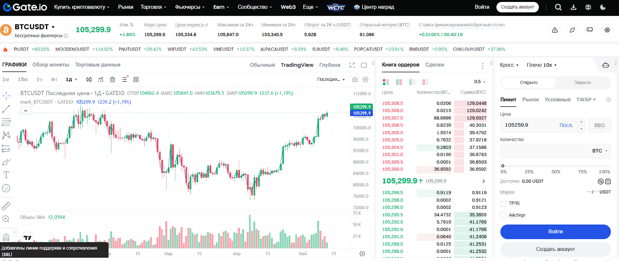
Task: Click the price alert triangle icon
Action: (x=555, y=30)
